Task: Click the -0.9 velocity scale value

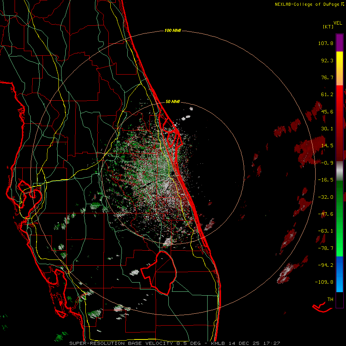Action: point(327,163)
